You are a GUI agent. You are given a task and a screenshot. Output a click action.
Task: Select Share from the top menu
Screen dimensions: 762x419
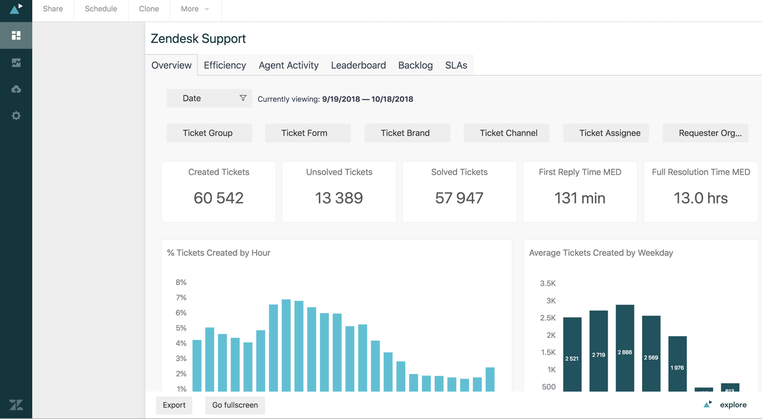pos(52,9)
